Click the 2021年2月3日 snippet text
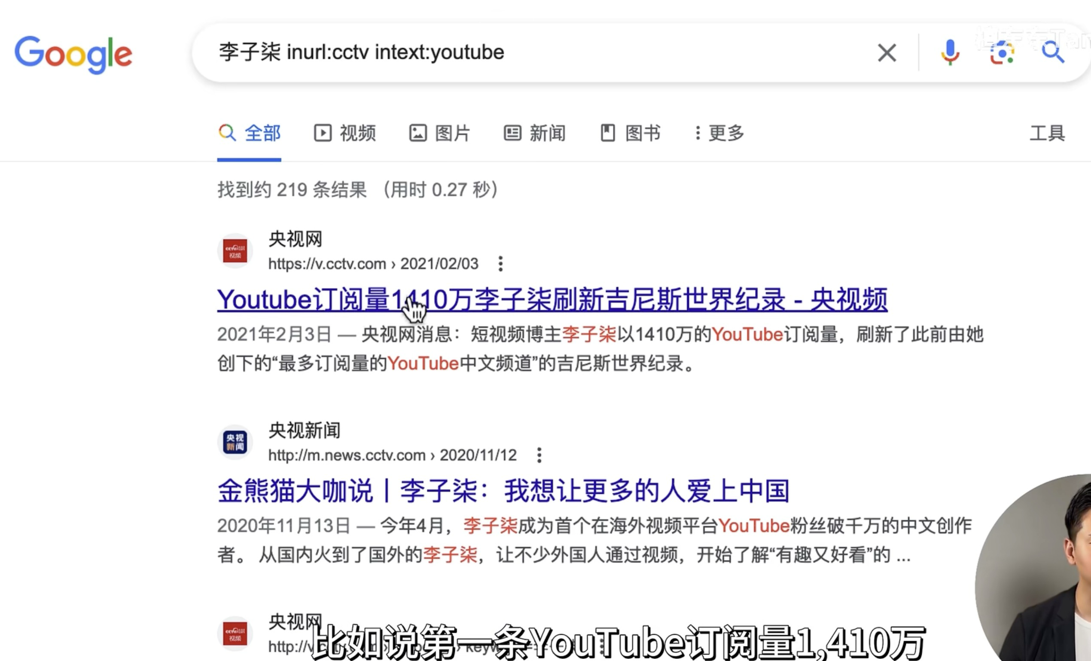 point(274,334)
